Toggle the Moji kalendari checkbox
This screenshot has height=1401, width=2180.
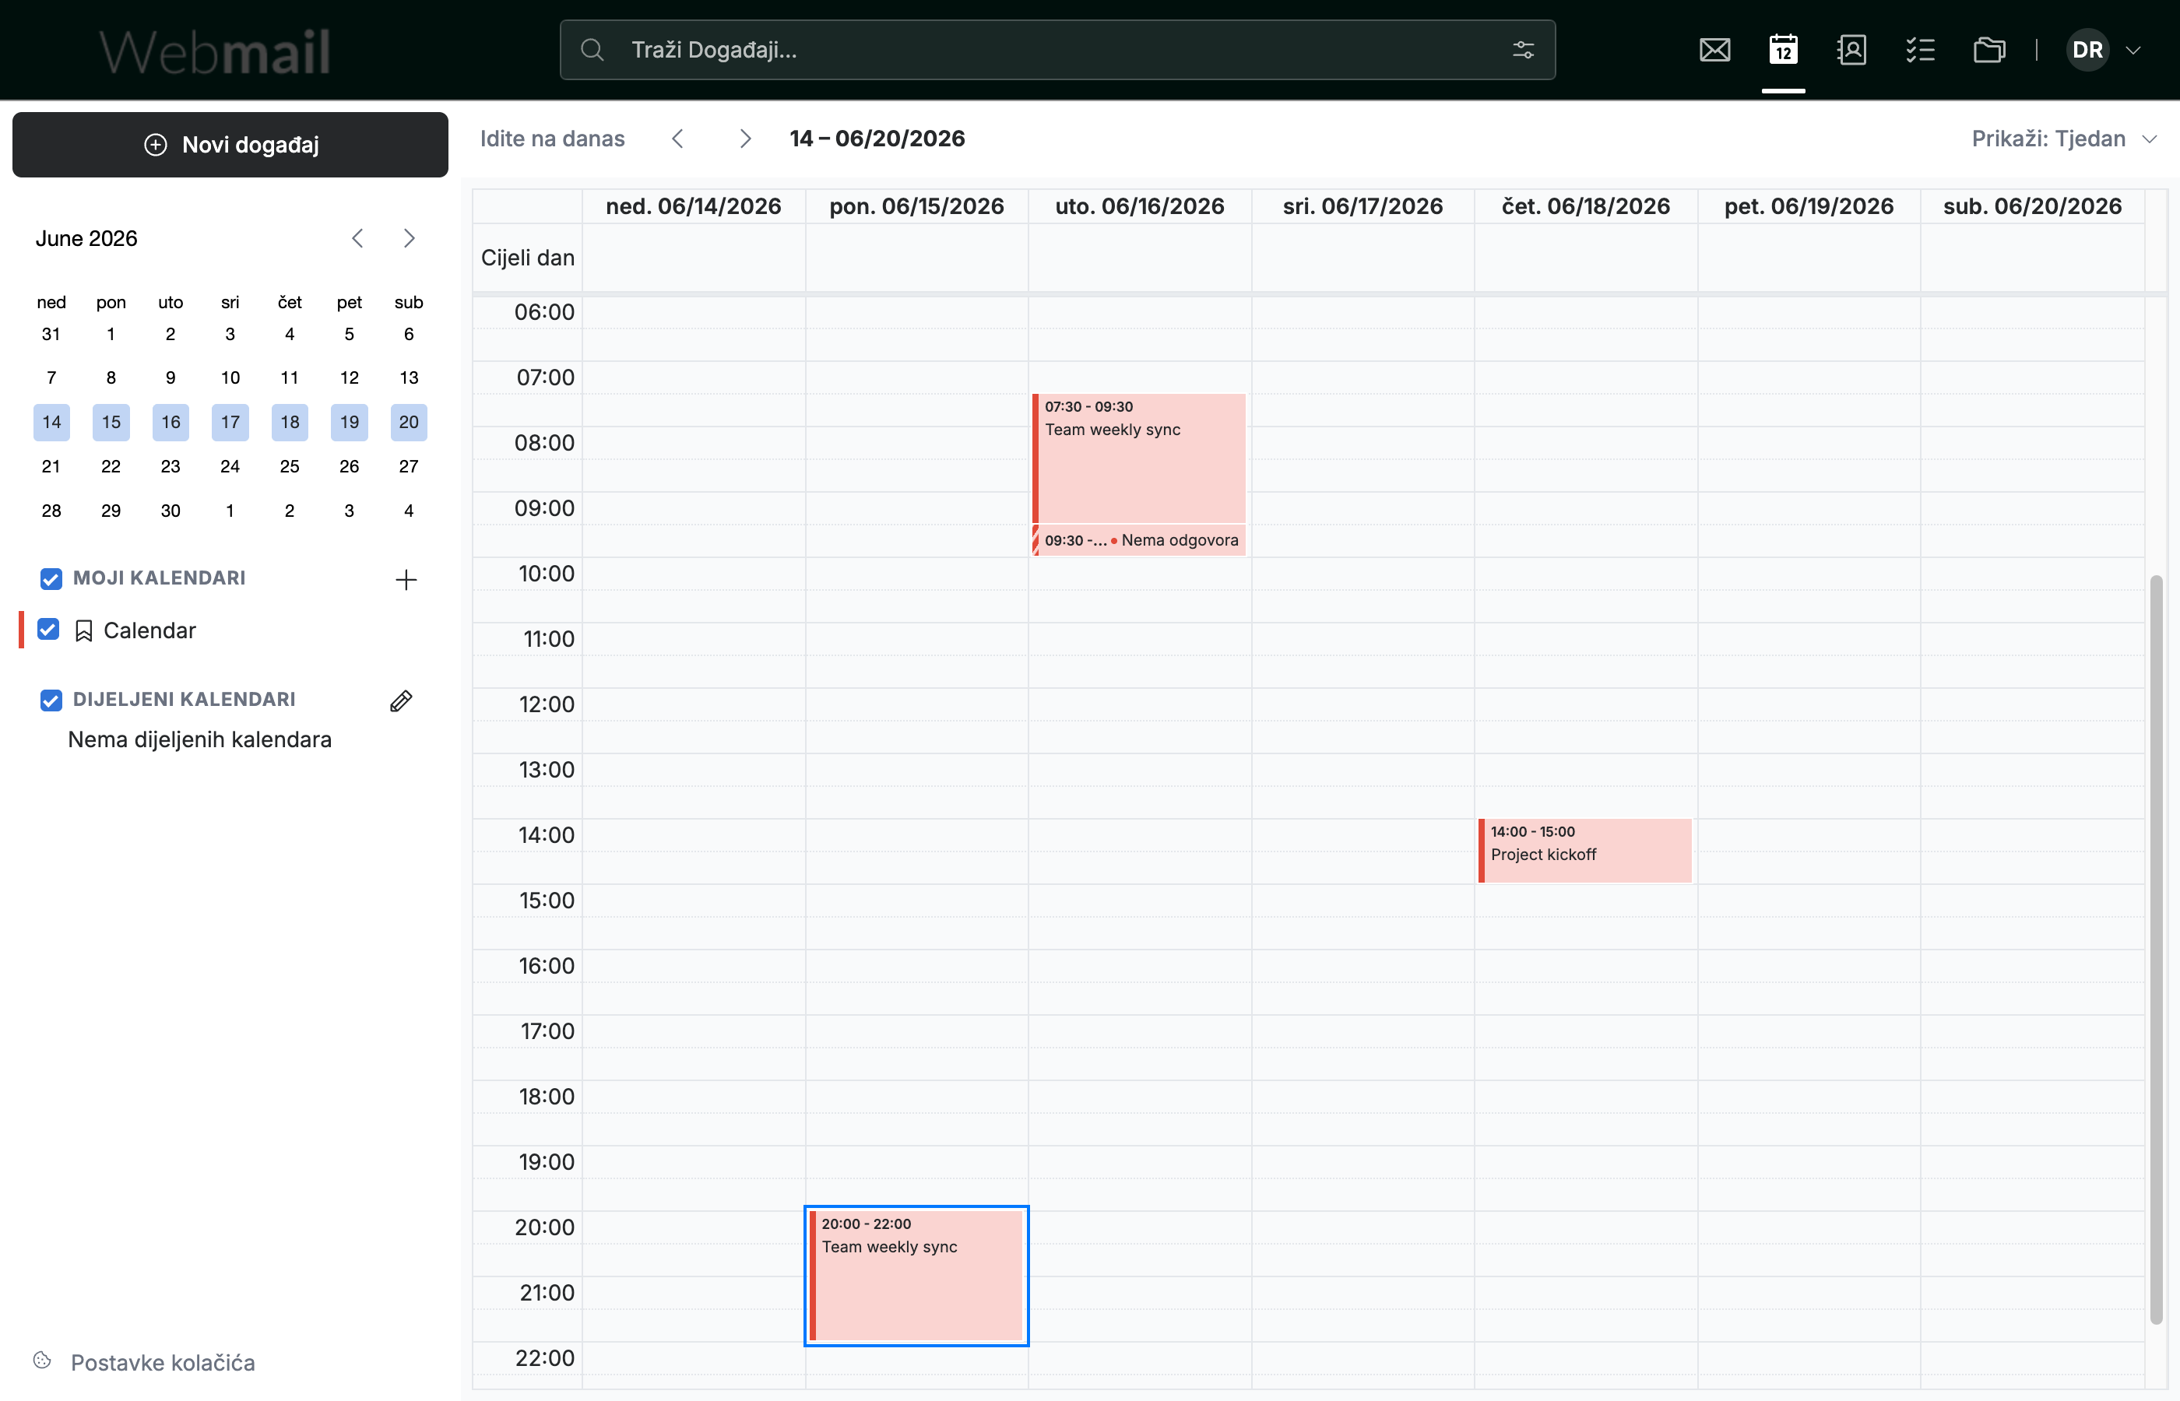51,578
